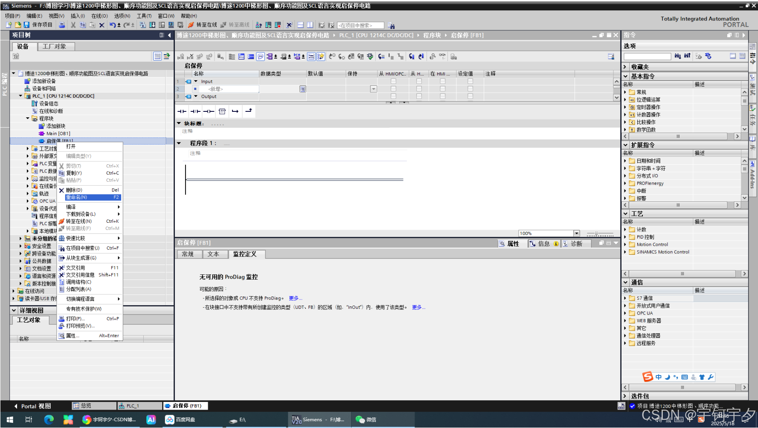Open the 保持 retain dropdown in new row

(x=373, y=89)
